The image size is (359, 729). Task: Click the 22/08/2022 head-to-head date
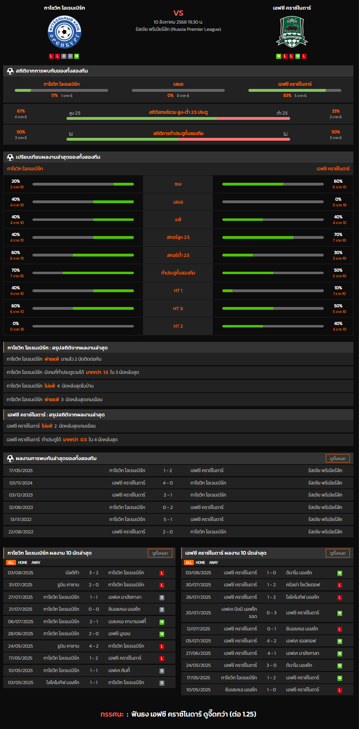21,532
